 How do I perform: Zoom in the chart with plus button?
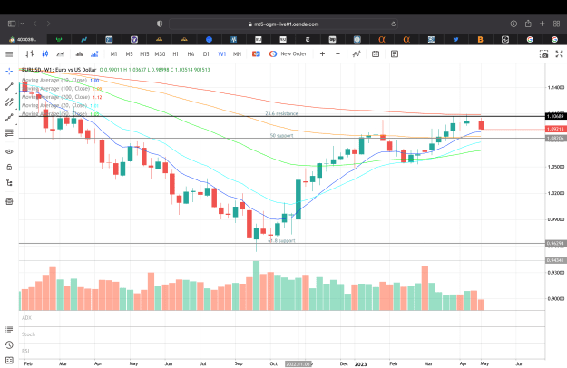click(x=322, y=53)
